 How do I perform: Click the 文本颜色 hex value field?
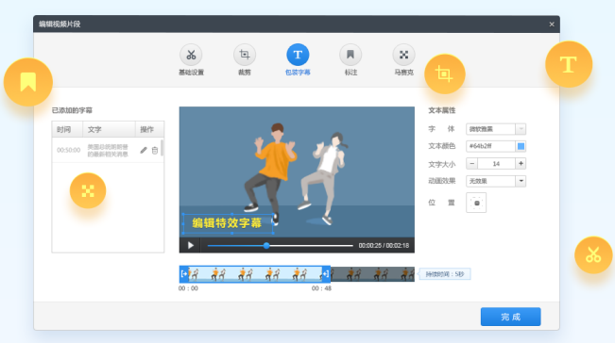(x=490, y=146)
